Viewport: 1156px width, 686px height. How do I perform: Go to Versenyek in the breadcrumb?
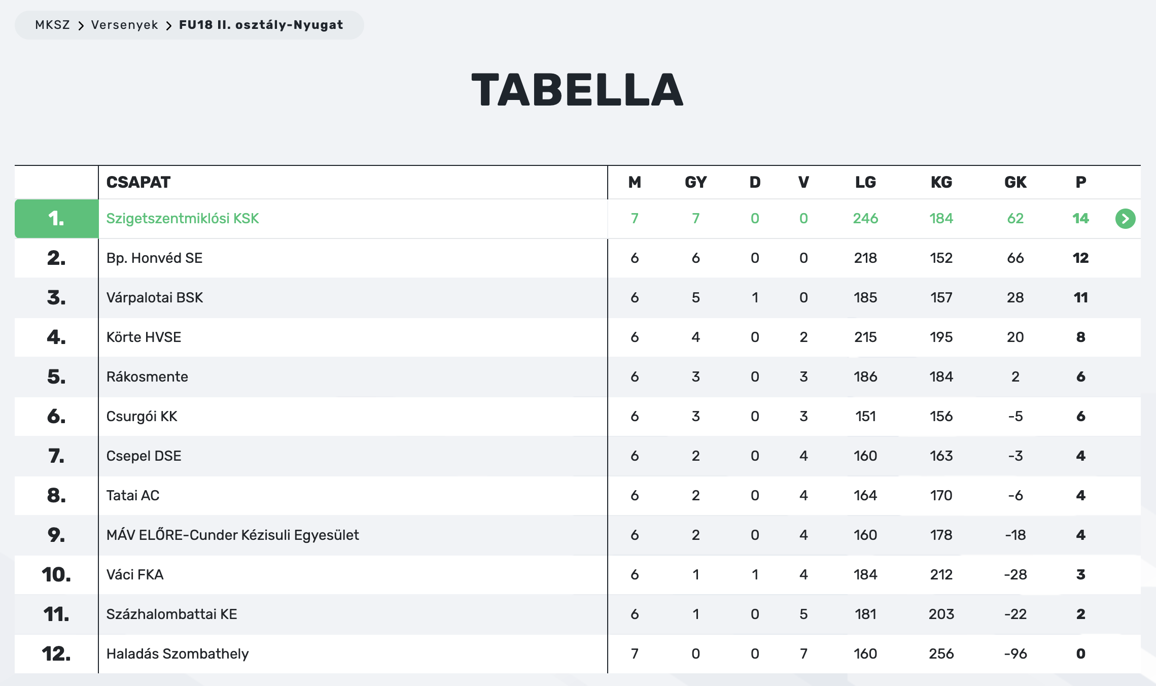[124, 25]
